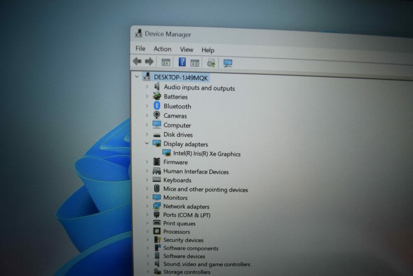Select the Human Interface Devices label
The height and width of the screenshot is (276, 413).
click(x=196, y=171)
